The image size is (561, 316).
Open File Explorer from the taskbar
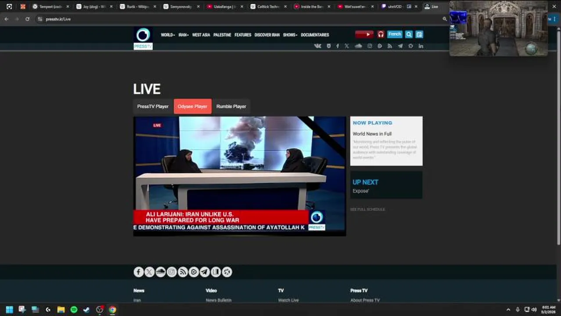click(x=61, y=309)
